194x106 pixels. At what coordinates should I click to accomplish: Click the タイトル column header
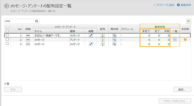(38, 31)
